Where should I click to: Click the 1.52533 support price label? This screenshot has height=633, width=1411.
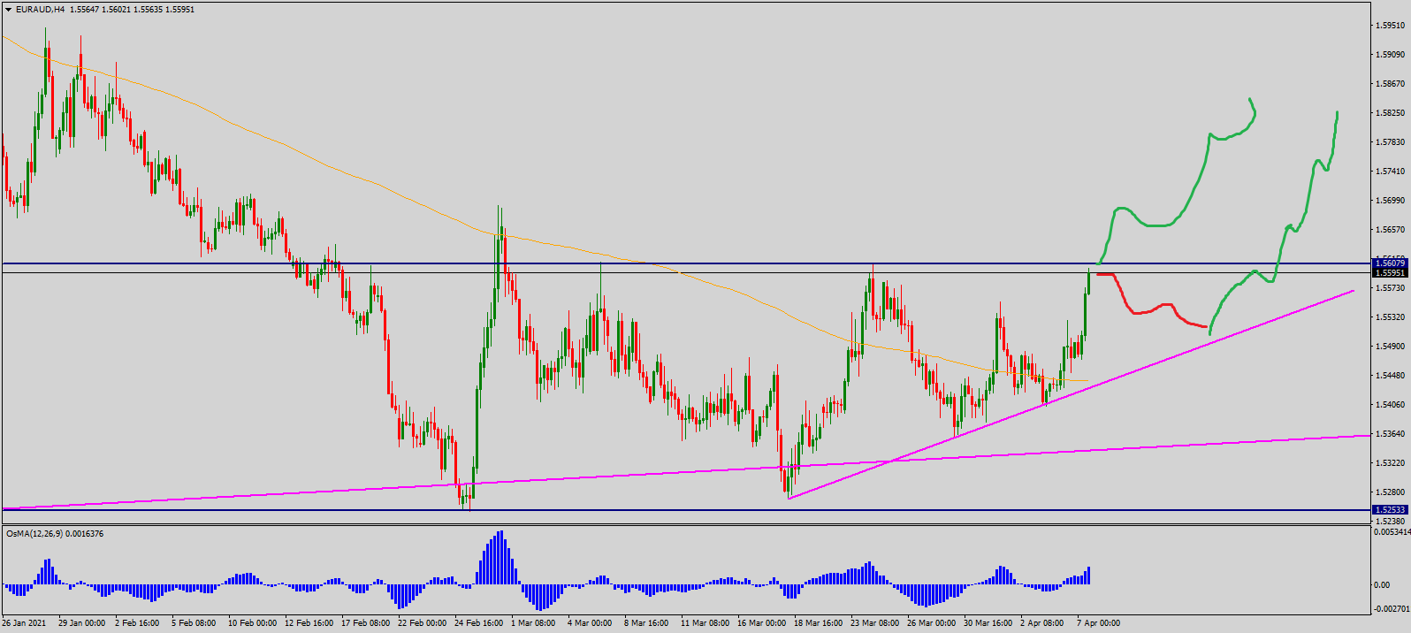coord(1390,510)
